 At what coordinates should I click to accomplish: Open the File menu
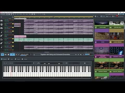pyautogui.click(x=15, y=14)
